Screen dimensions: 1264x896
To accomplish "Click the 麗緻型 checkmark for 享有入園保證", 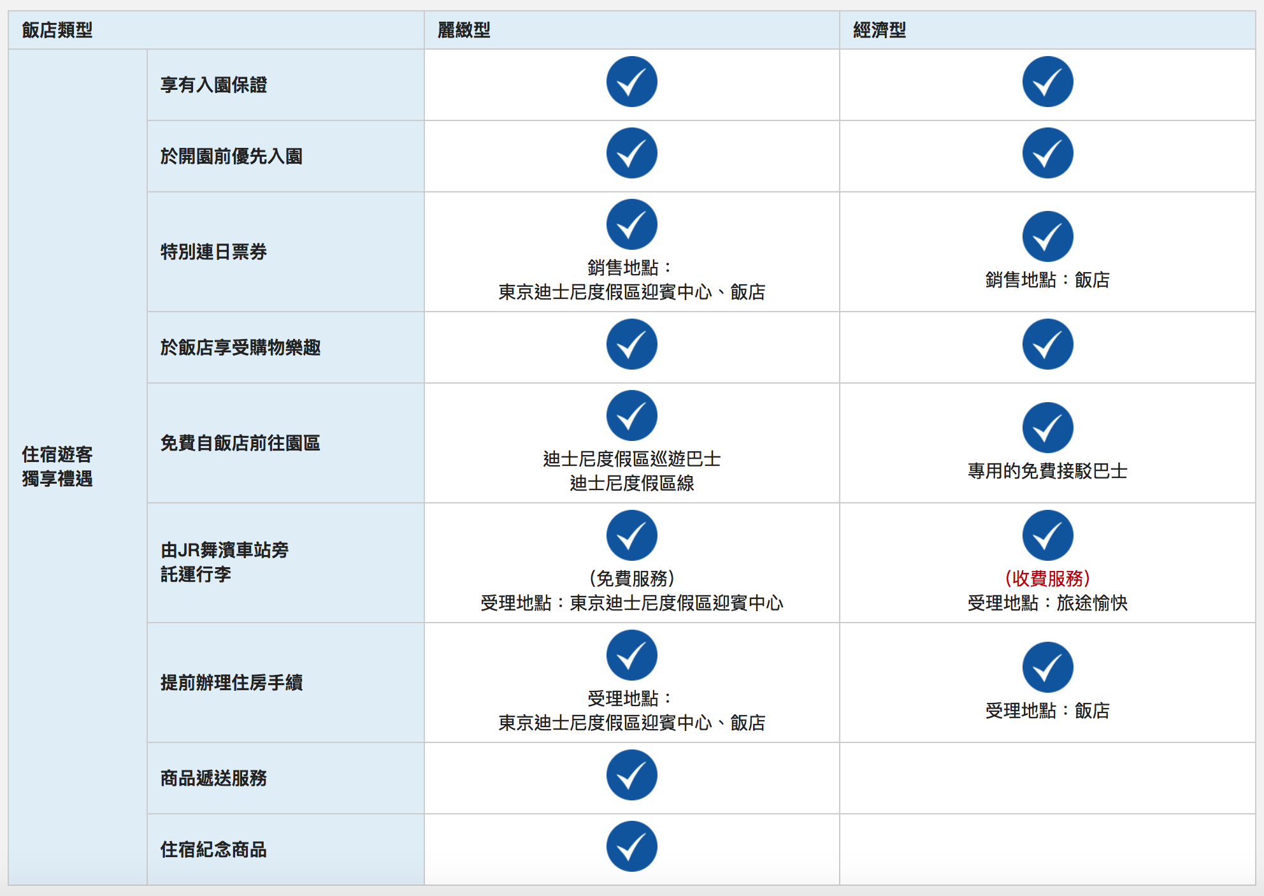I will click(631, 82).
